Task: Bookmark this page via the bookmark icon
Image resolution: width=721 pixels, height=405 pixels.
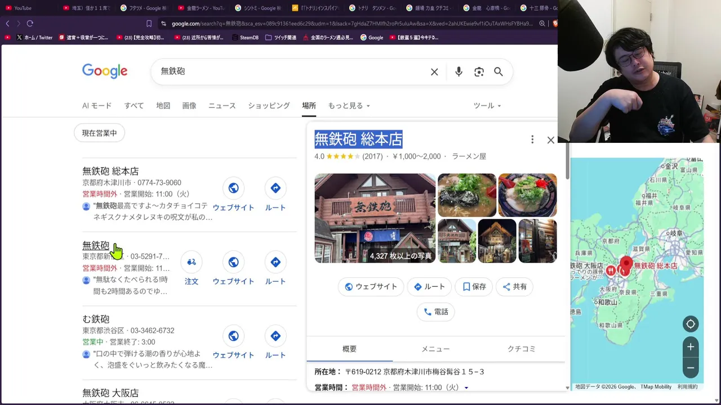Action: [149, 24]
